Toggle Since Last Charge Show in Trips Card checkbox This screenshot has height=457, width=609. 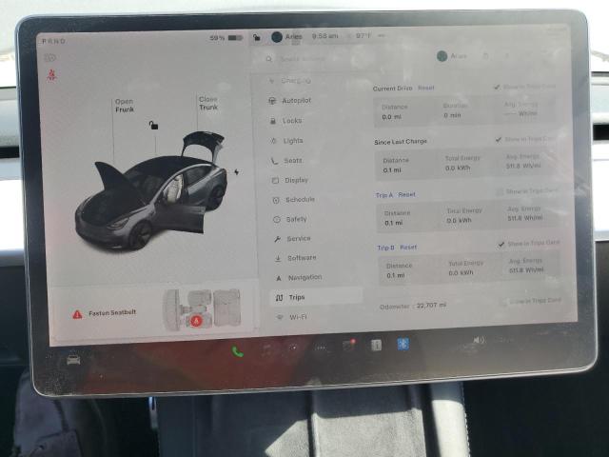click(499, 140)
